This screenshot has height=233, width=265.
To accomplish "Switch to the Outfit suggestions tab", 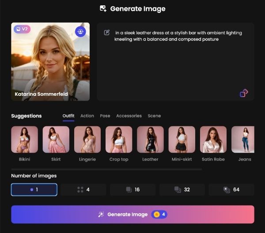I will pos(68,116).
